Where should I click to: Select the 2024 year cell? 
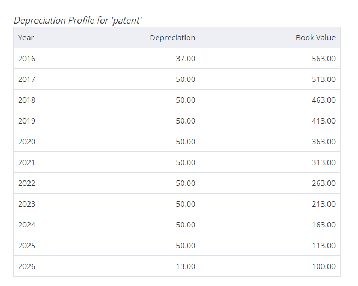click(x=37, y=225)
